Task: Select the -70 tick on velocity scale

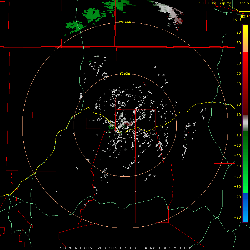Action: tap(237, 197)
